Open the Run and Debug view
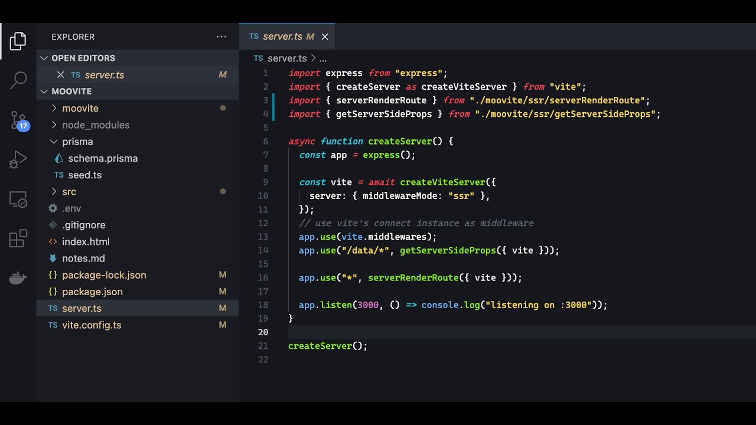 coord(18,159)
